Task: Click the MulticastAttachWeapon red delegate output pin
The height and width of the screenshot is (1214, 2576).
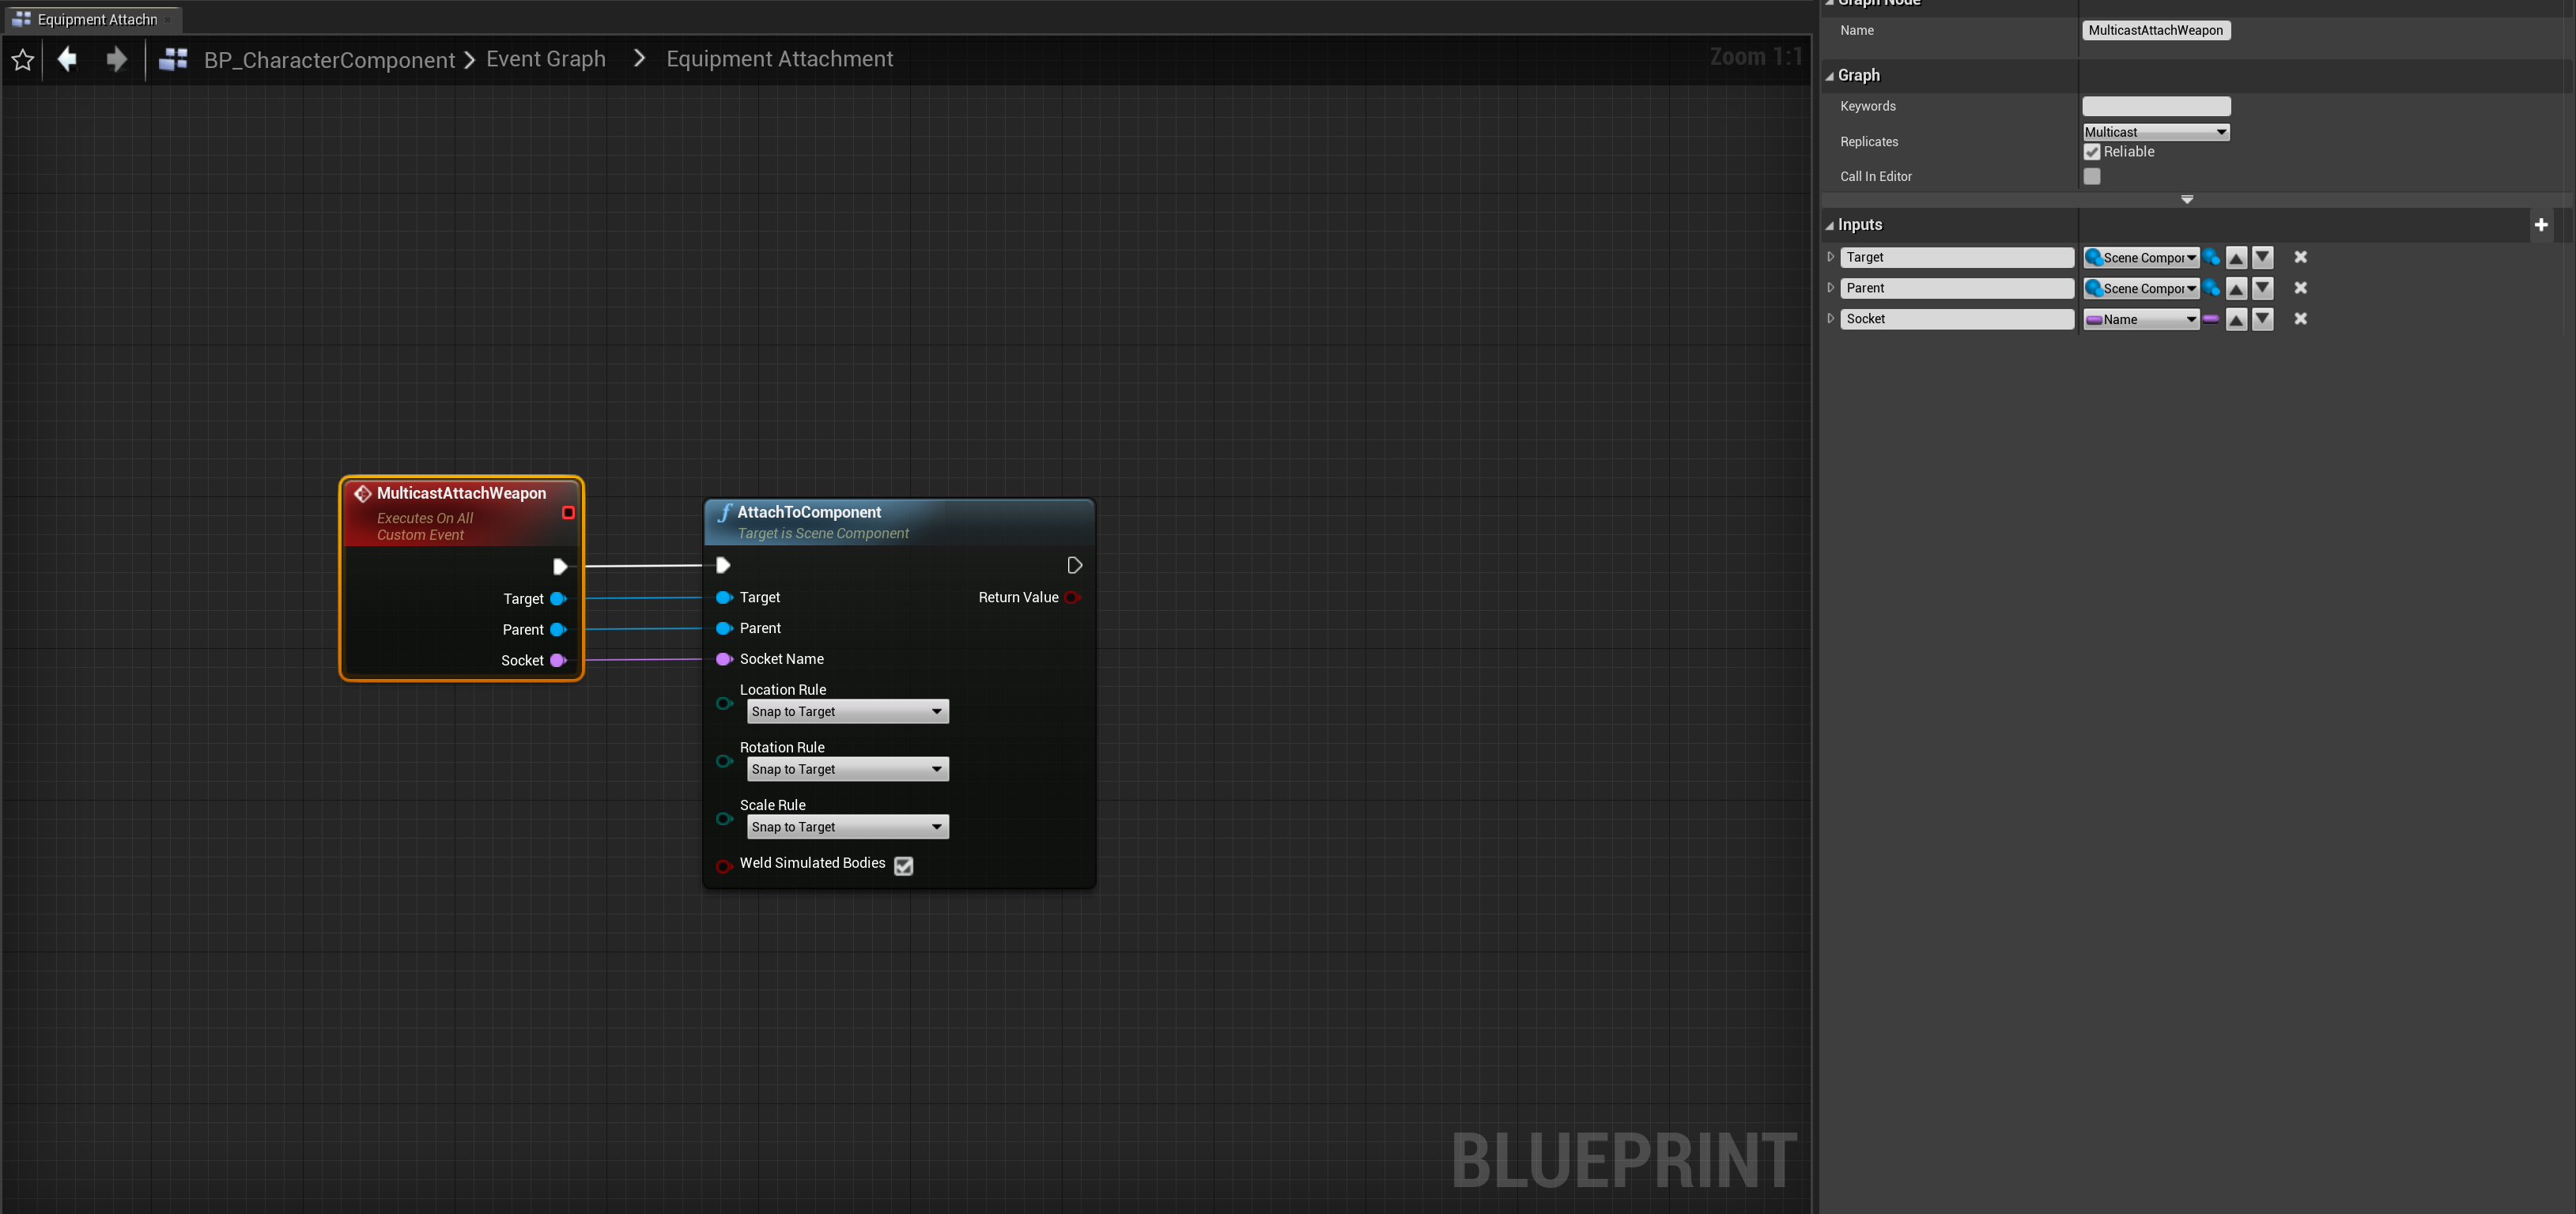Action: point(568,513)
